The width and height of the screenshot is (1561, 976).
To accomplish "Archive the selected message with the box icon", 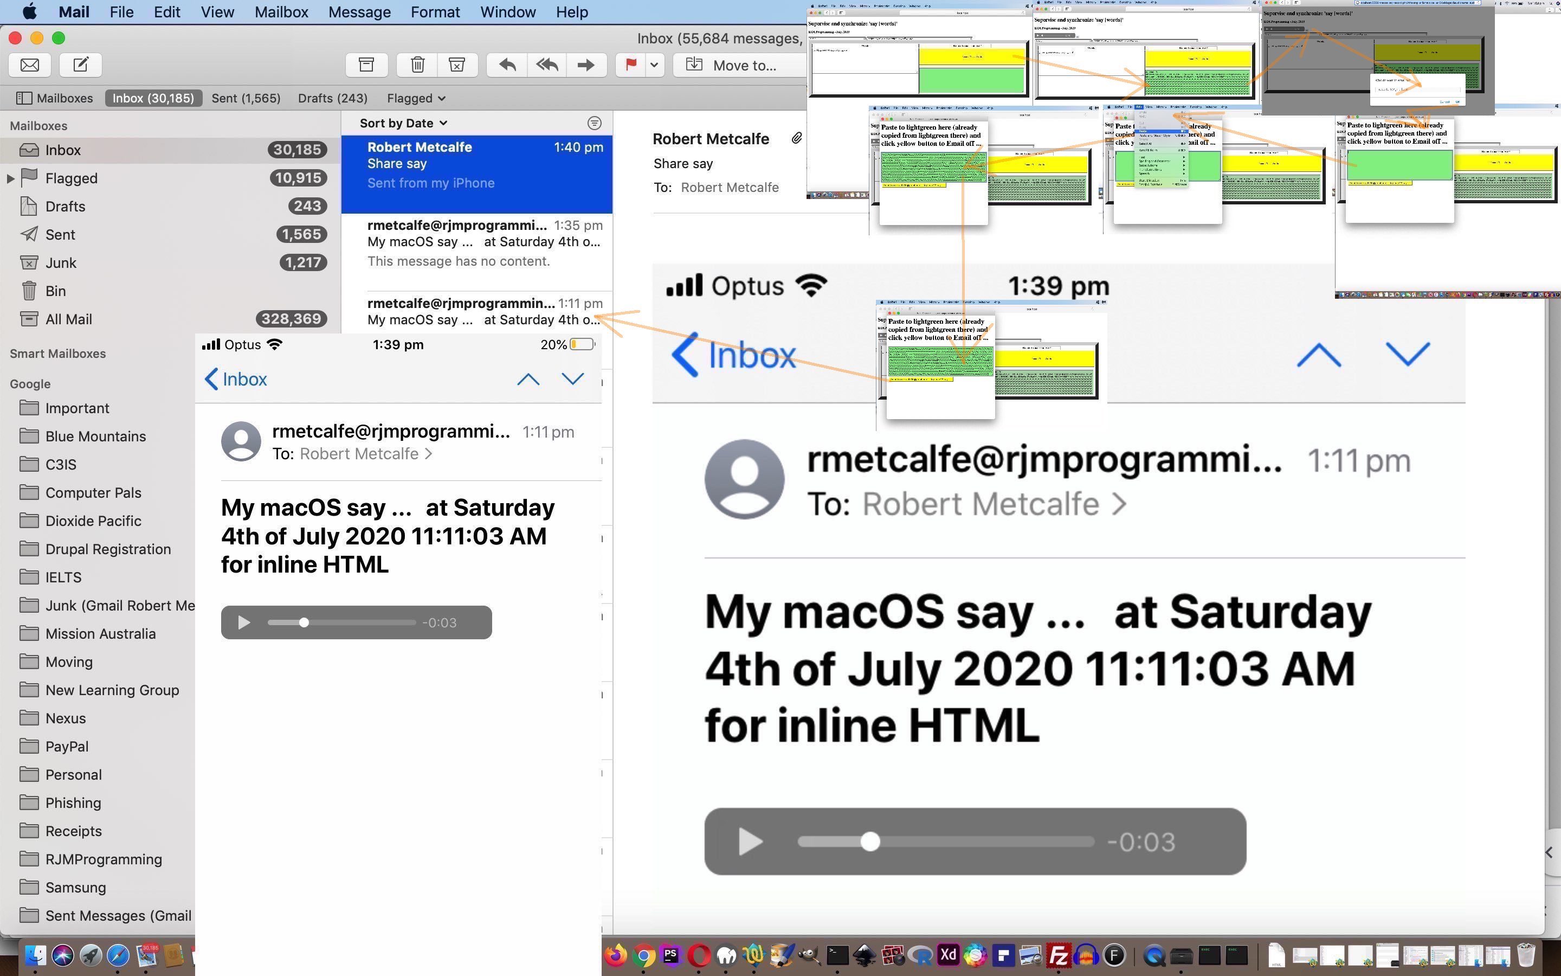I will point(366,65).
